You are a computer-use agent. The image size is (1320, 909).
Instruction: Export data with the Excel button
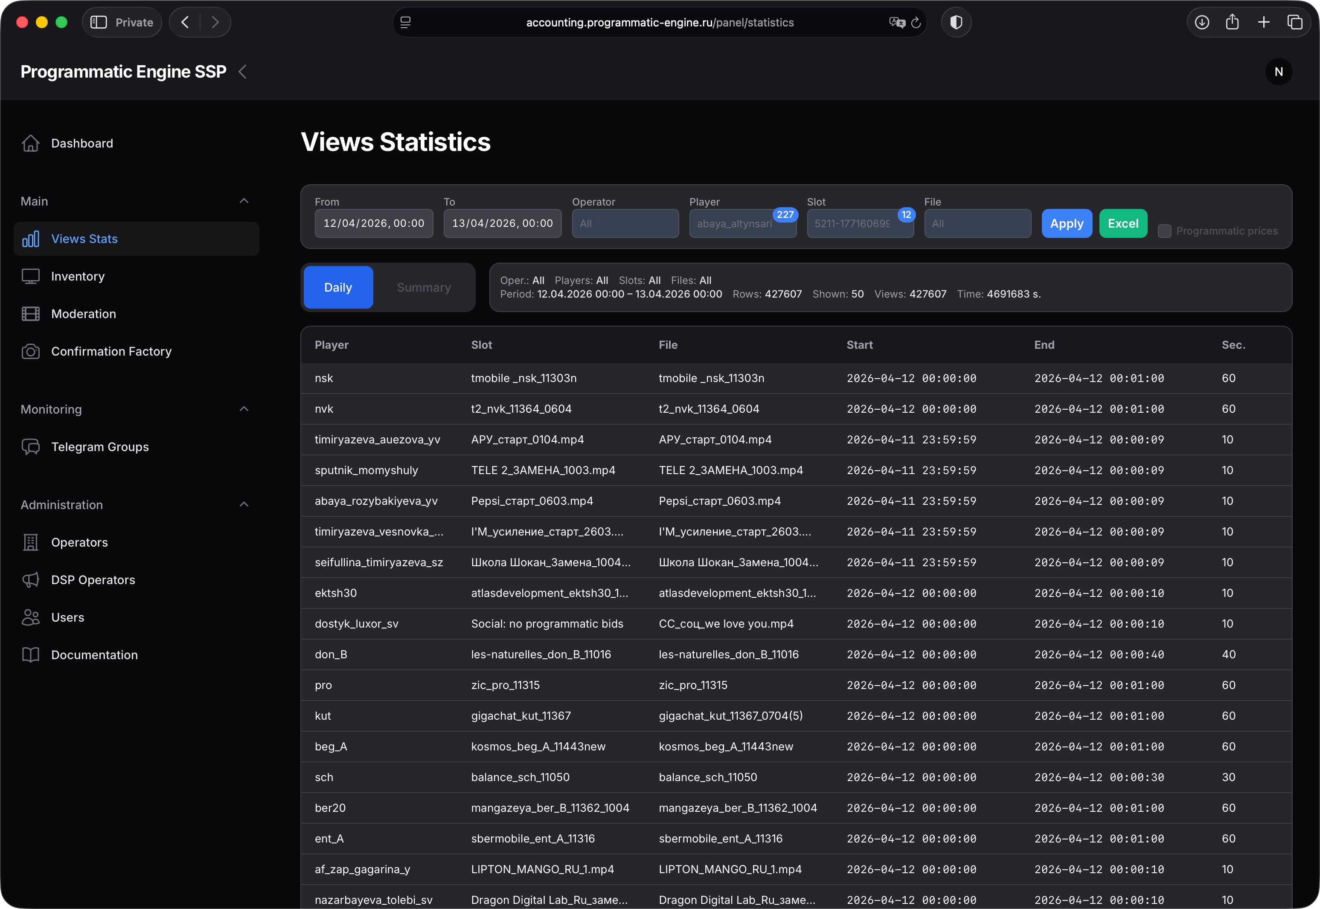pyautogui.click(x=1123, y=223)
